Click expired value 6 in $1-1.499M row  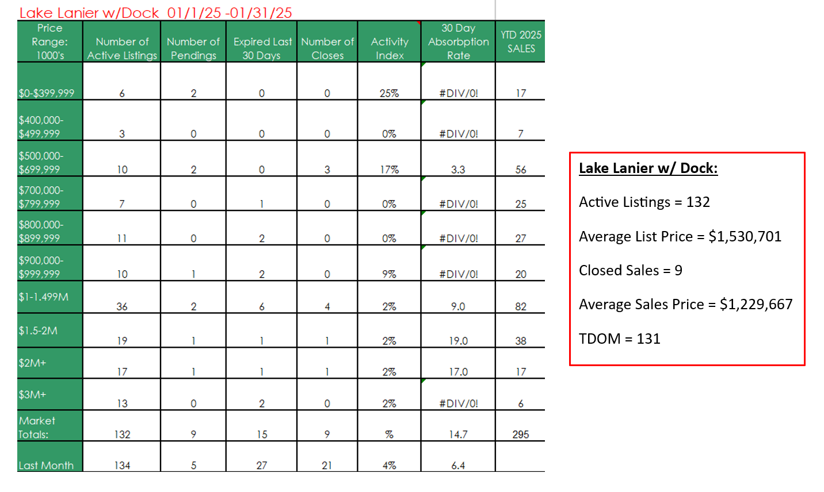pos(262,306)
